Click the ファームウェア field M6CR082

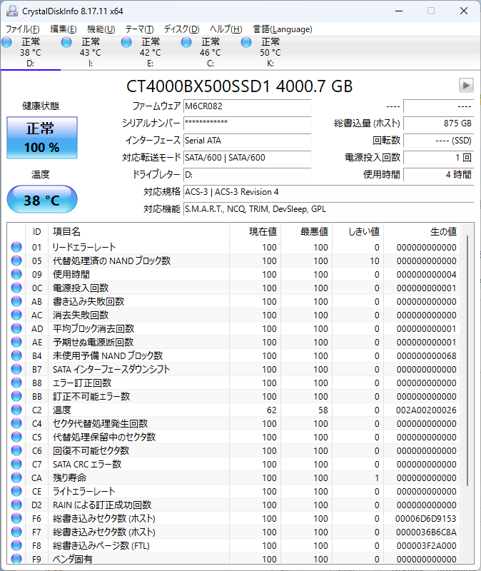tap(247, 106)
